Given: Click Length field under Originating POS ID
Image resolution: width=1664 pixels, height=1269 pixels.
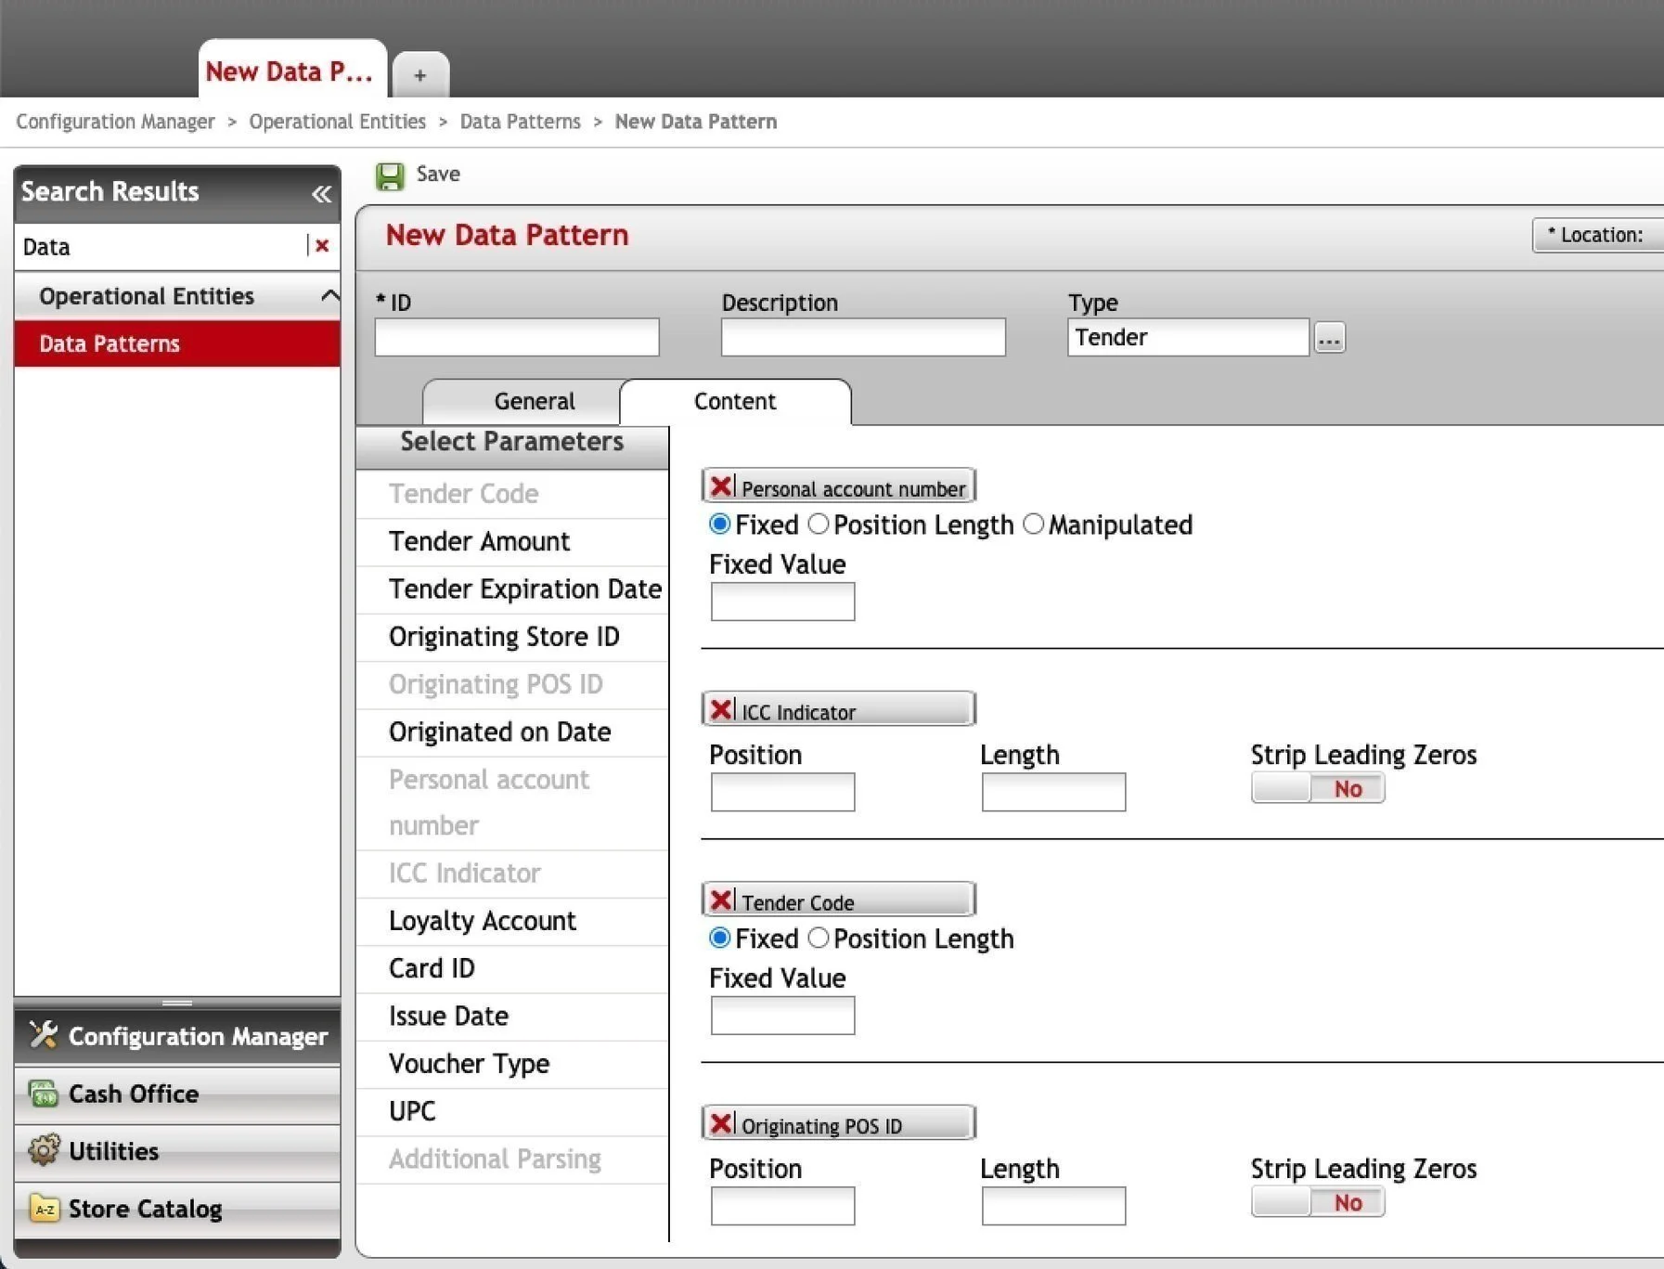Looking at the screenshot, I should (1053, 1206).
